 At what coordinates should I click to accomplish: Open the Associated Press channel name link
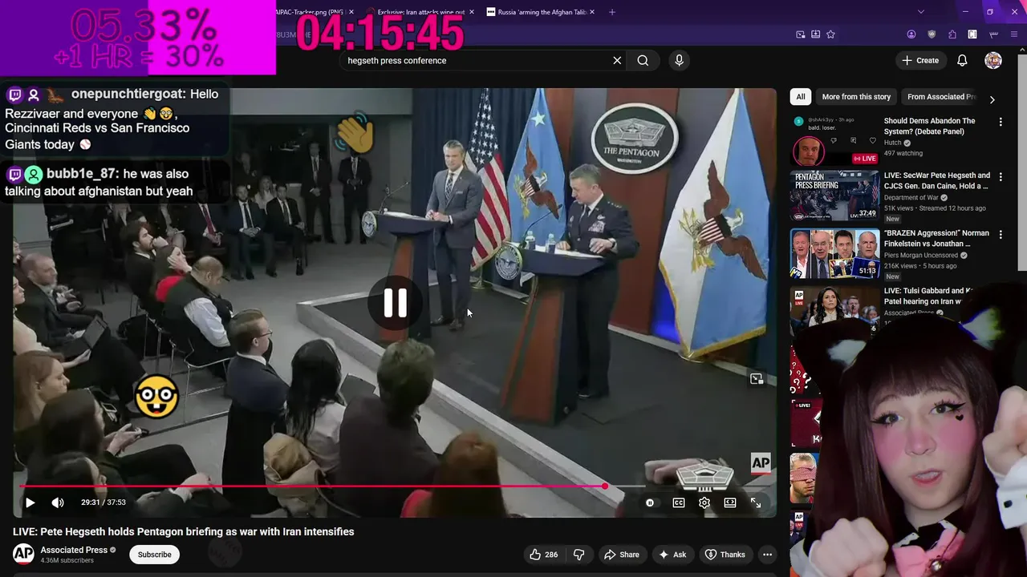click(74, 550)
